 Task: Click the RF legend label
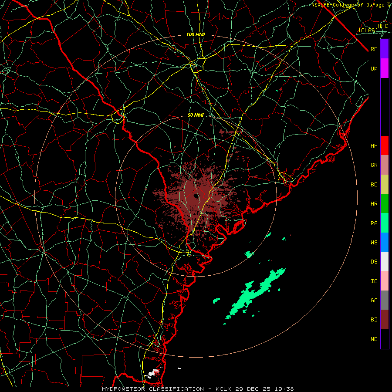[374, 49]
